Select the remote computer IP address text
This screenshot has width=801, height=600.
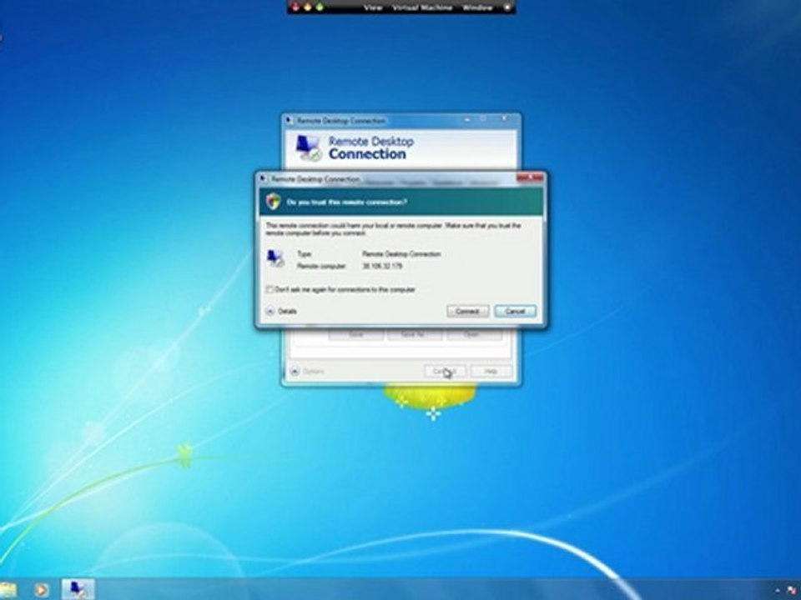382,266
